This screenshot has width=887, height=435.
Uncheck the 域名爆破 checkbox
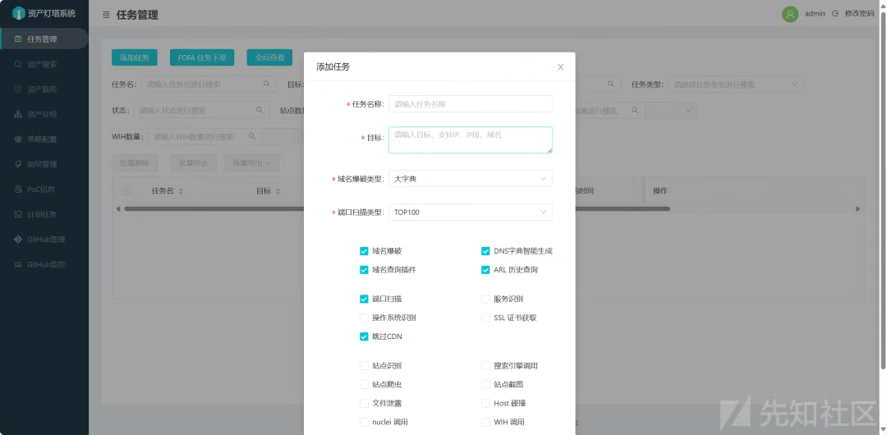click(364, 251)
